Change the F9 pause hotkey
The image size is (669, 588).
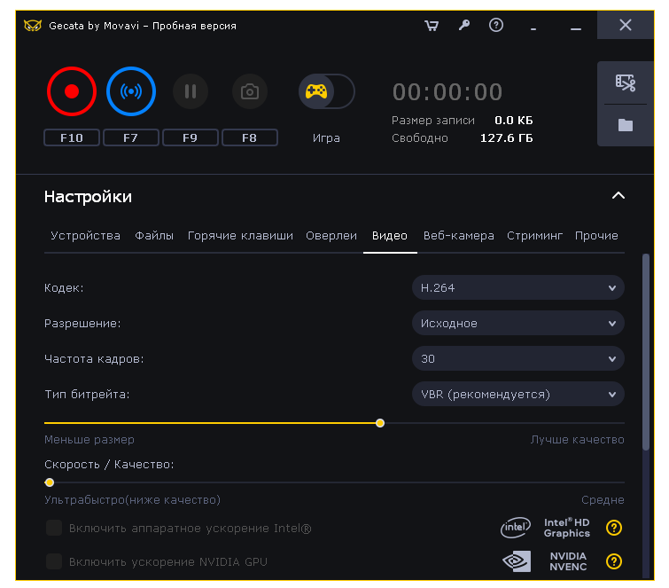[x=191, y=138]
